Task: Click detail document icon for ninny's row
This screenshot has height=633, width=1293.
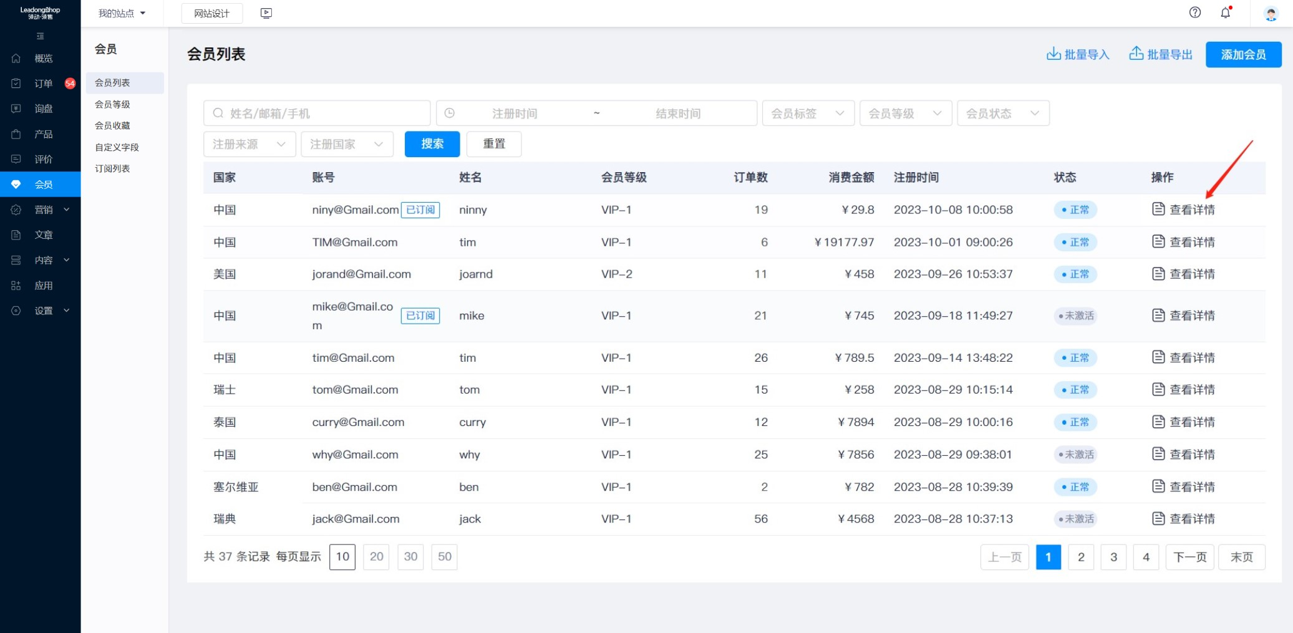Action: (x=1158, y=210)
